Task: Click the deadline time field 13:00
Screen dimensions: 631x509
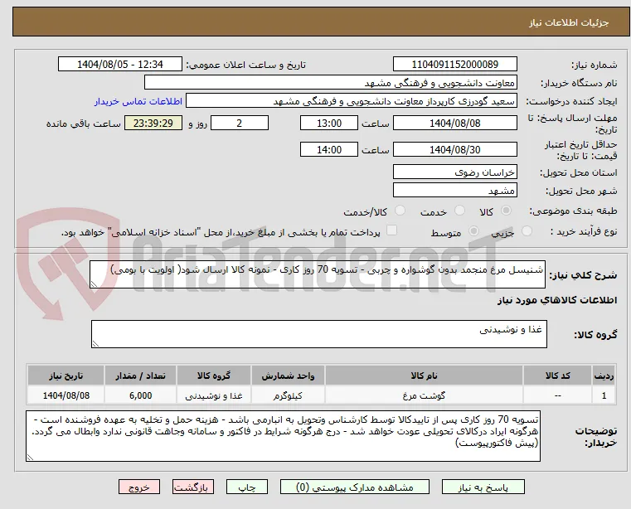Action: 329,124
